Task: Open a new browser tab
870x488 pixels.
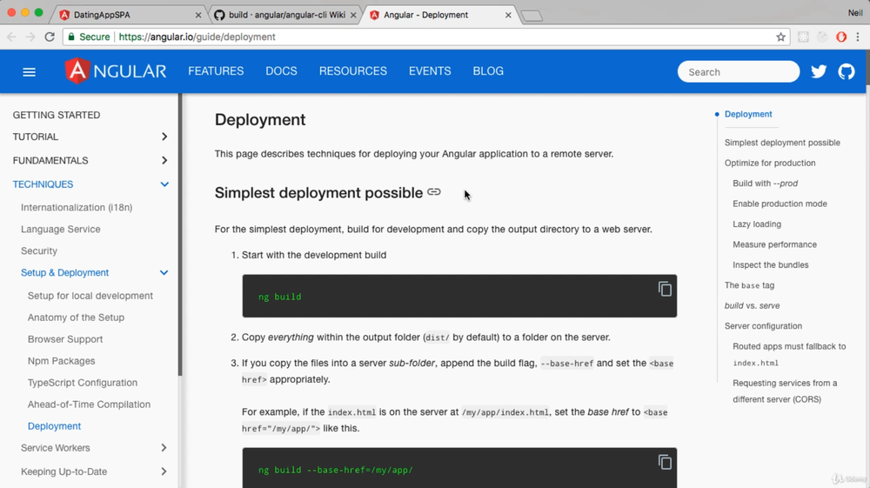Action: 532,16
